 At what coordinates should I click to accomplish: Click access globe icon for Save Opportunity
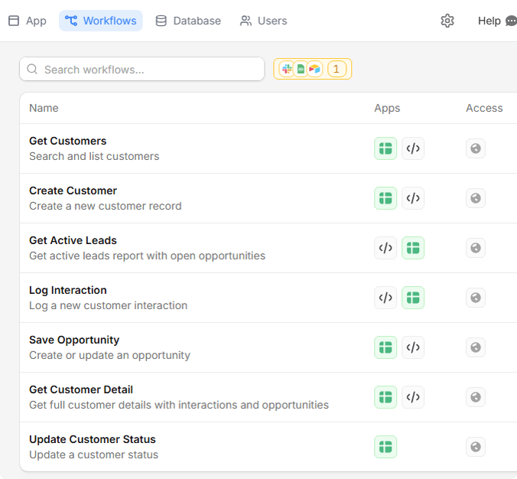(476, 347)
